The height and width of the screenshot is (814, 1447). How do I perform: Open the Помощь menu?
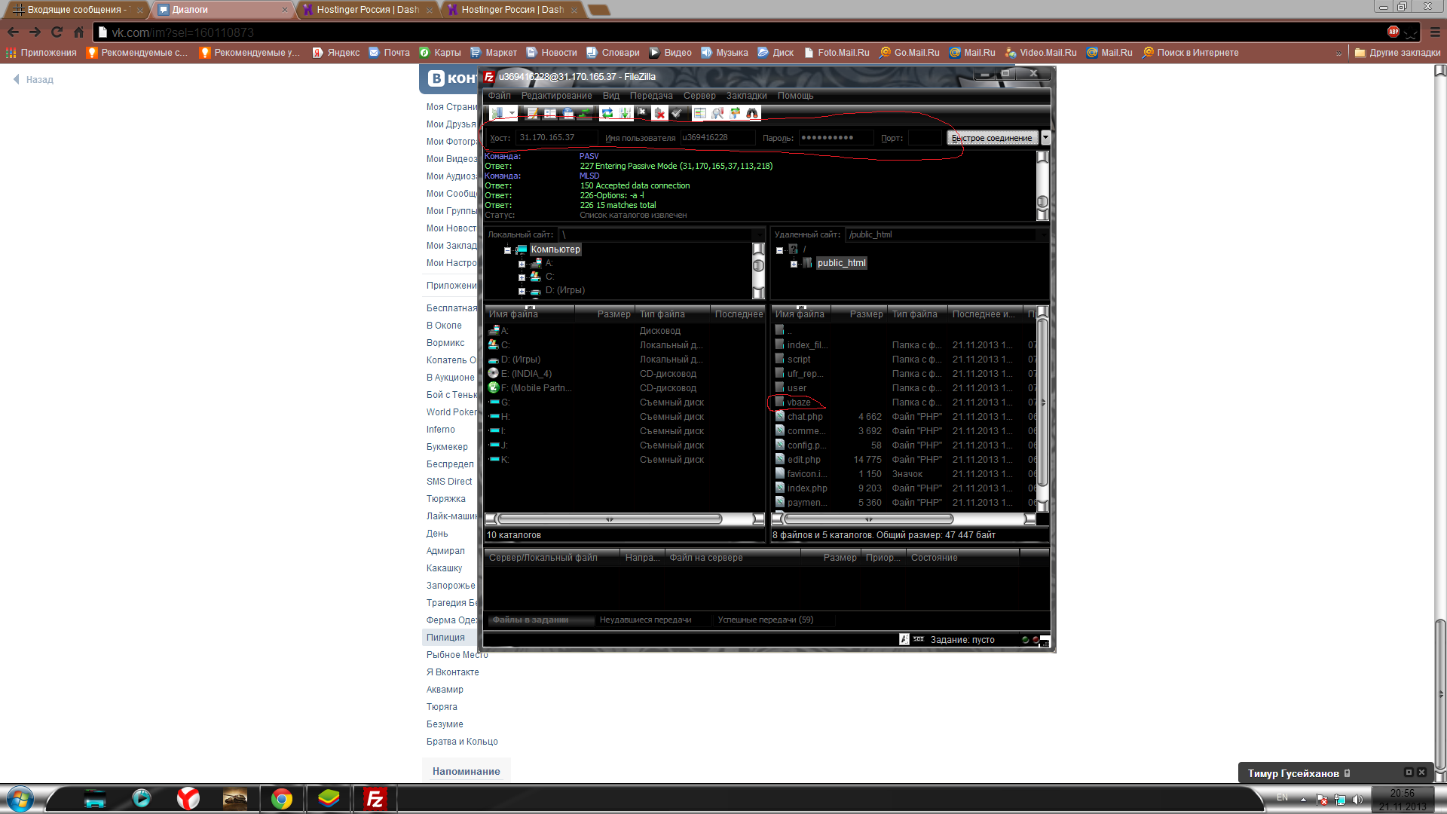point(795,96)
